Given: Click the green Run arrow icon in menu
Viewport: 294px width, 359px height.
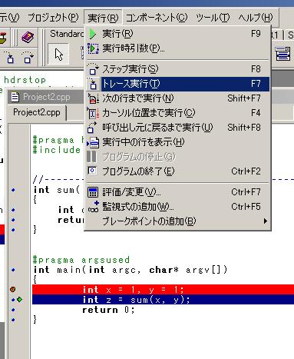Looking at the screenshot, I should click(x=93, y=34).
